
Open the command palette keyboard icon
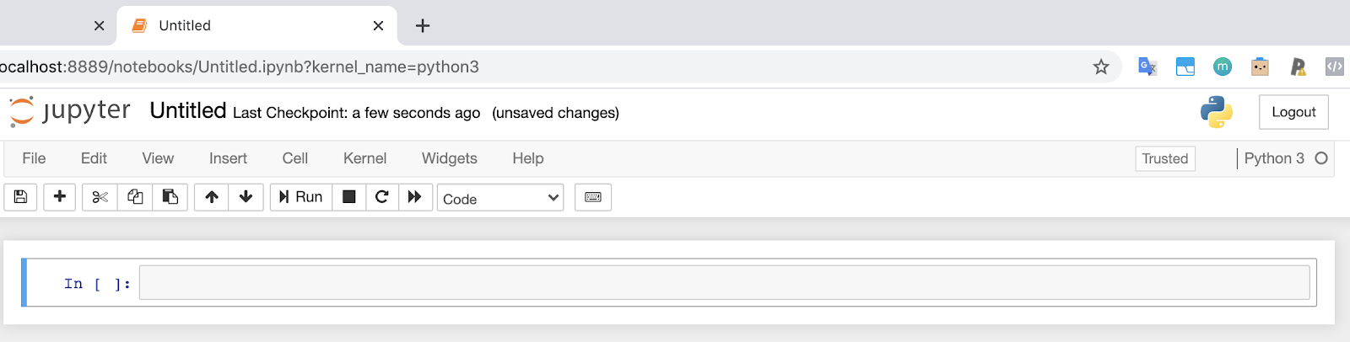pos(593,197)
